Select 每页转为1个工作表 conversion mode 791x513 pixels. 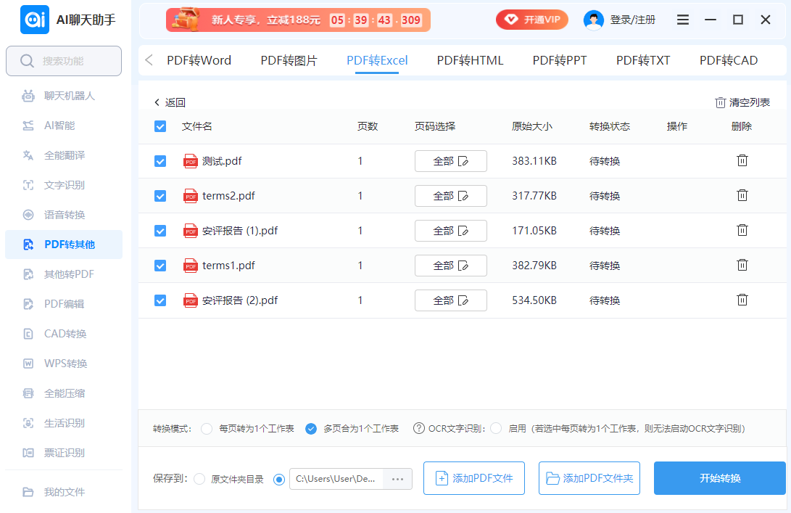coord(208,429)
